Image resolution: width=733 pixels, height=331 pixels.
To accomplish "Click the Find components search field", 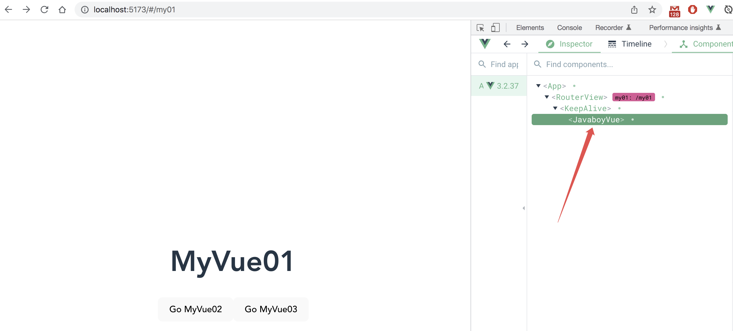I will point(626,64).
